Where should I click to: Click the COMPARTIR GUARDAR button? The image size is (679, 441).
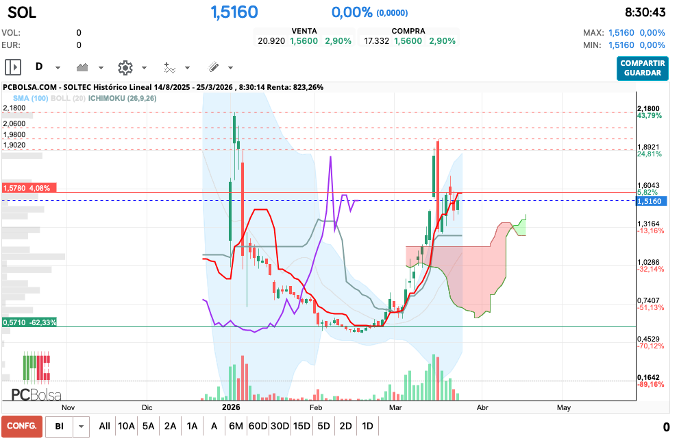coord(642,68)
